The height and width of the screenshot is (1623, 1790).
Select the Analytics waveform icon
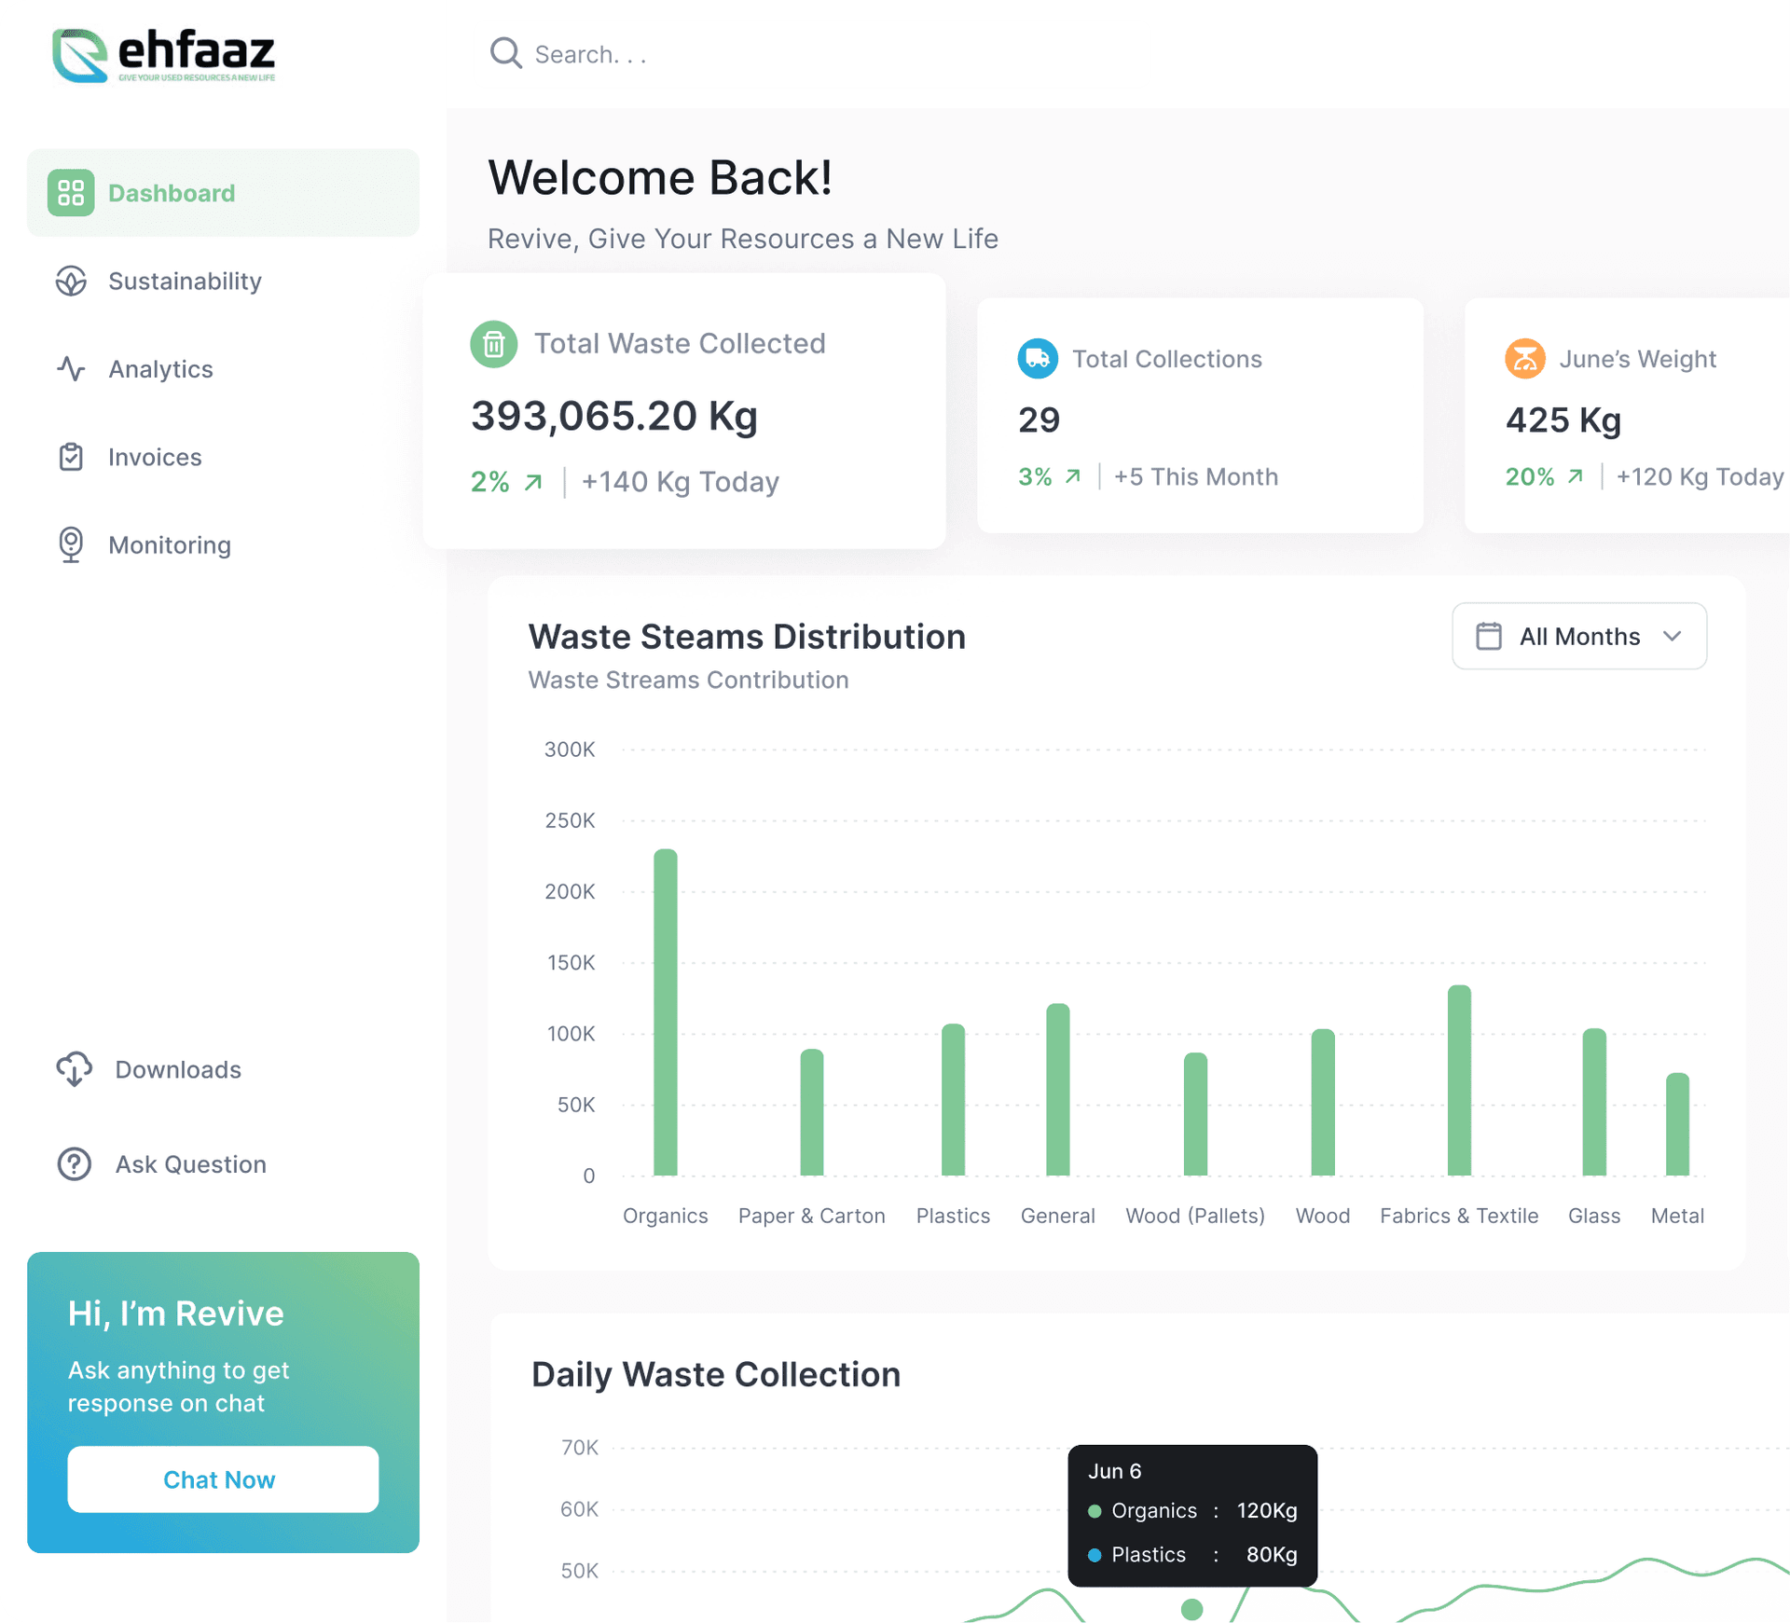(x=71, y=368)
